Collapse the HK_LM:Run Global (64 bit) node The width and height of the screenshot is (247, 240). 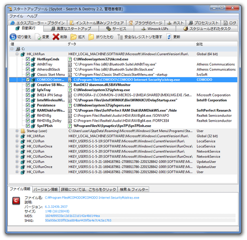(17, 54)
